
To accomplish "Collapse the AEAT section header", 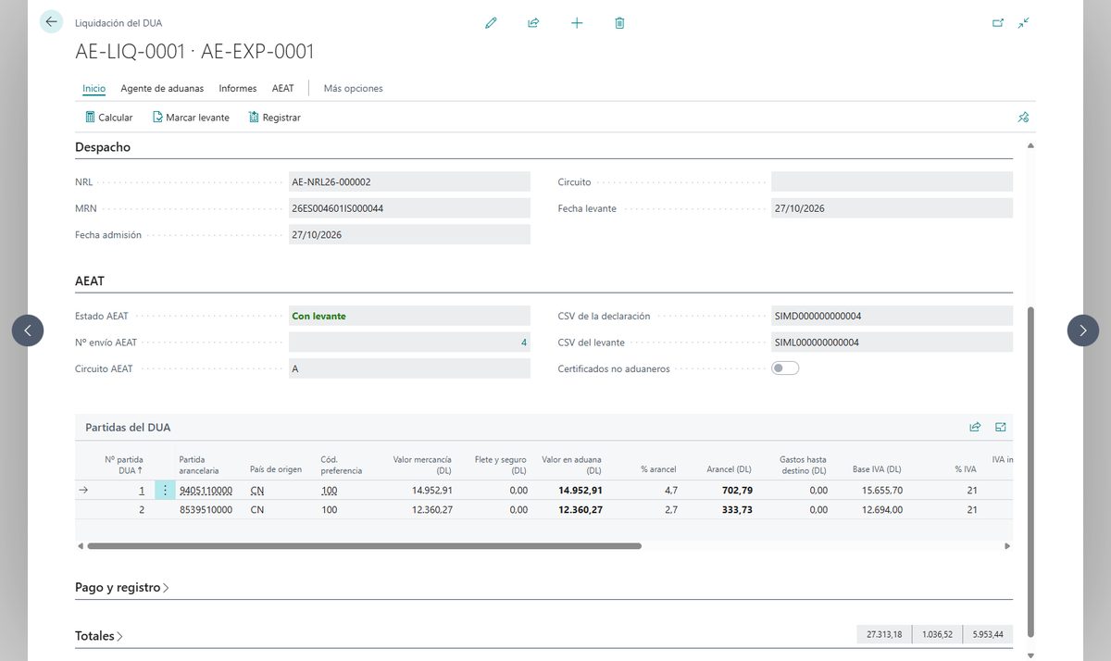I will [x=90, y=281].
